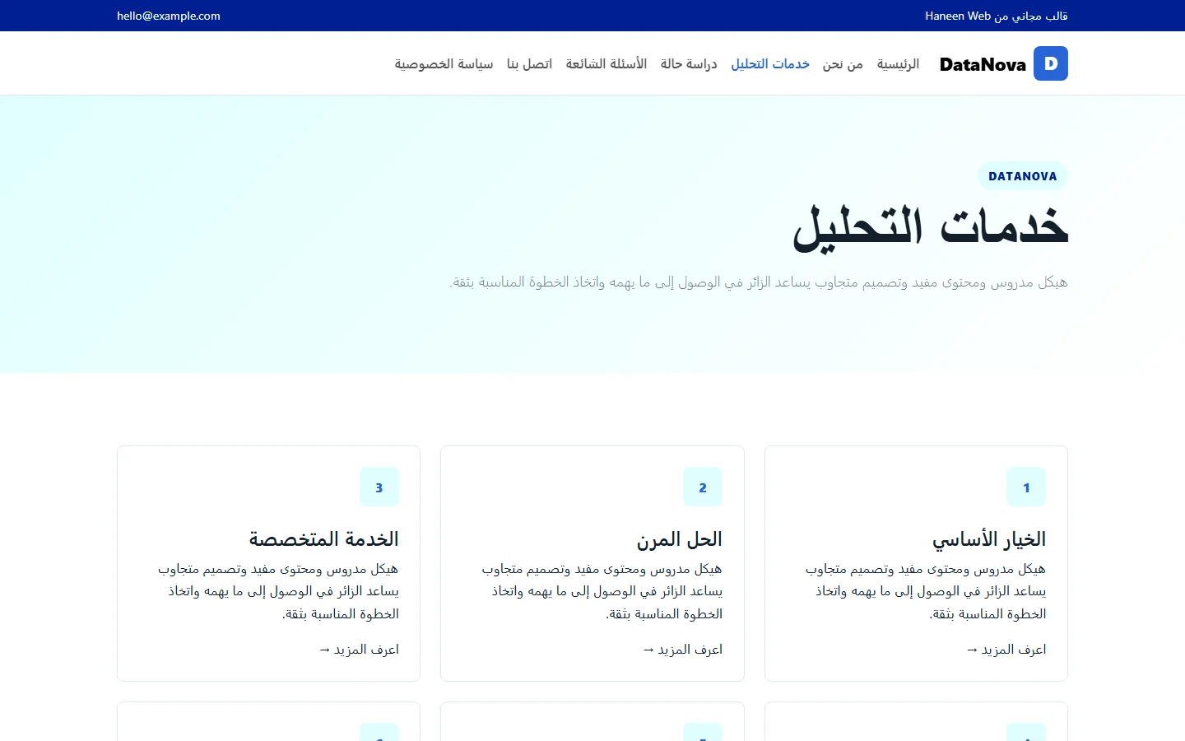Navigate to الأسئلة الشائعة
This screenshot has width=1185, height=741.
(606, 64)
